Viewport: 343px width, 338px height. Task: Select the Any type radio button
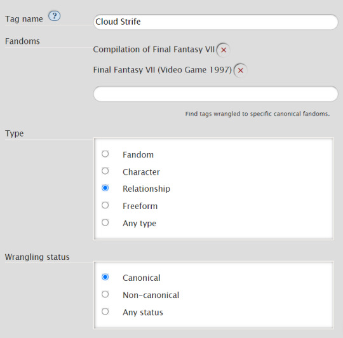[105, 222]
